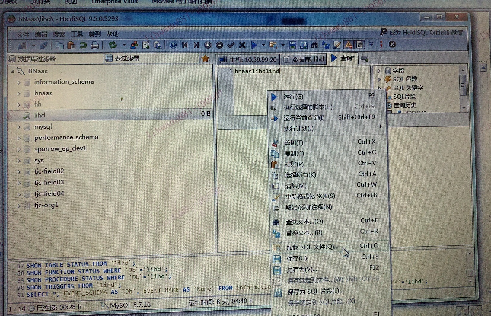Run the query with the blue arrow icon
Screen dimensions: 491x316
click(x=253, y=45)
